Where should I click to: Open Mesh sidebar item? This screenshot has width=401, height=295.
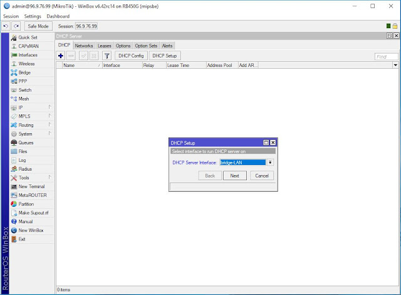click(x=32, y=99)
